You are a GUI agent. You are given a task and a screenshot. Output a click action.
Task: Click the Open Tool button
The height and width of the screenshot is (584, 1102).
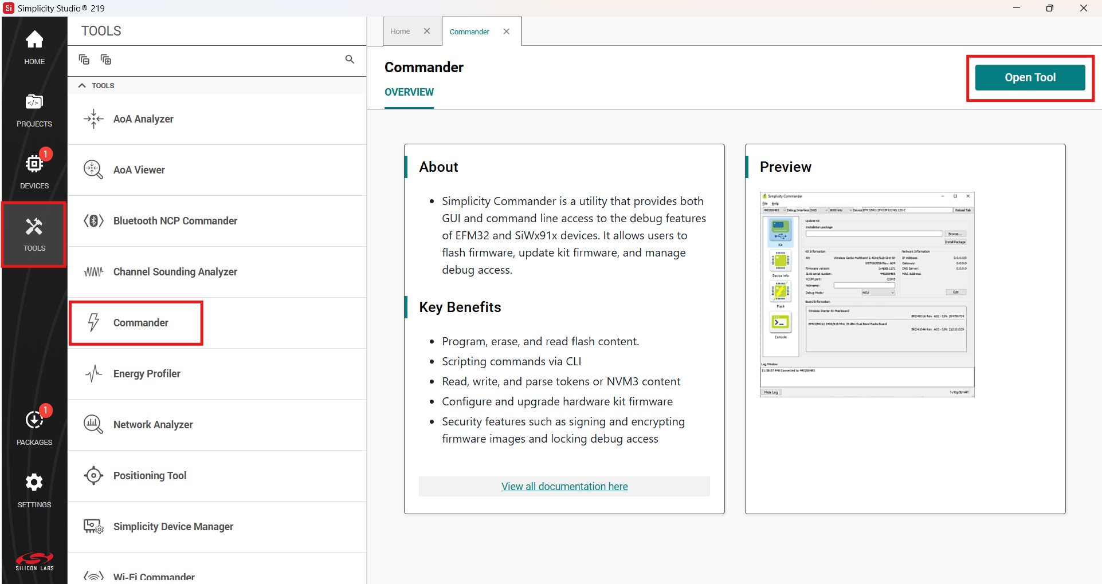[1030, 77]
